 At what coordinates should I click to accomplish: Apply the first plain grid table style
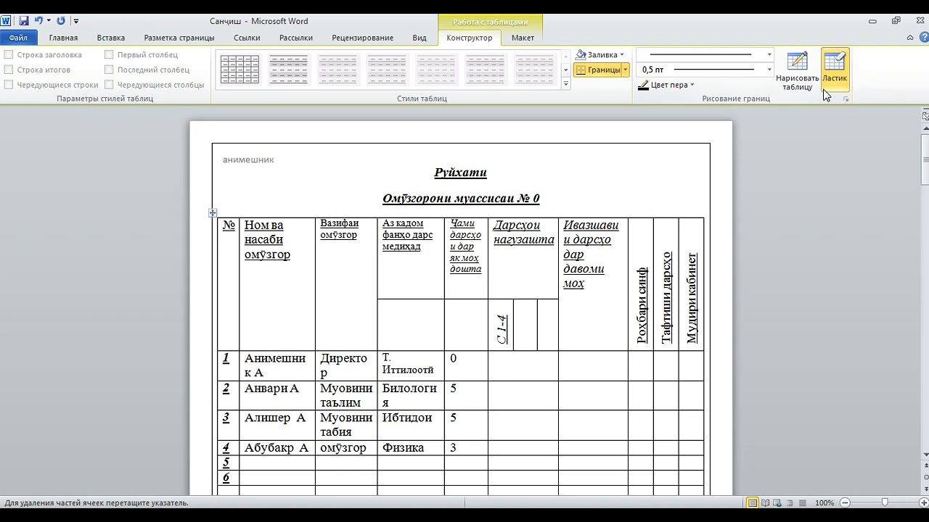pos(240,70)
